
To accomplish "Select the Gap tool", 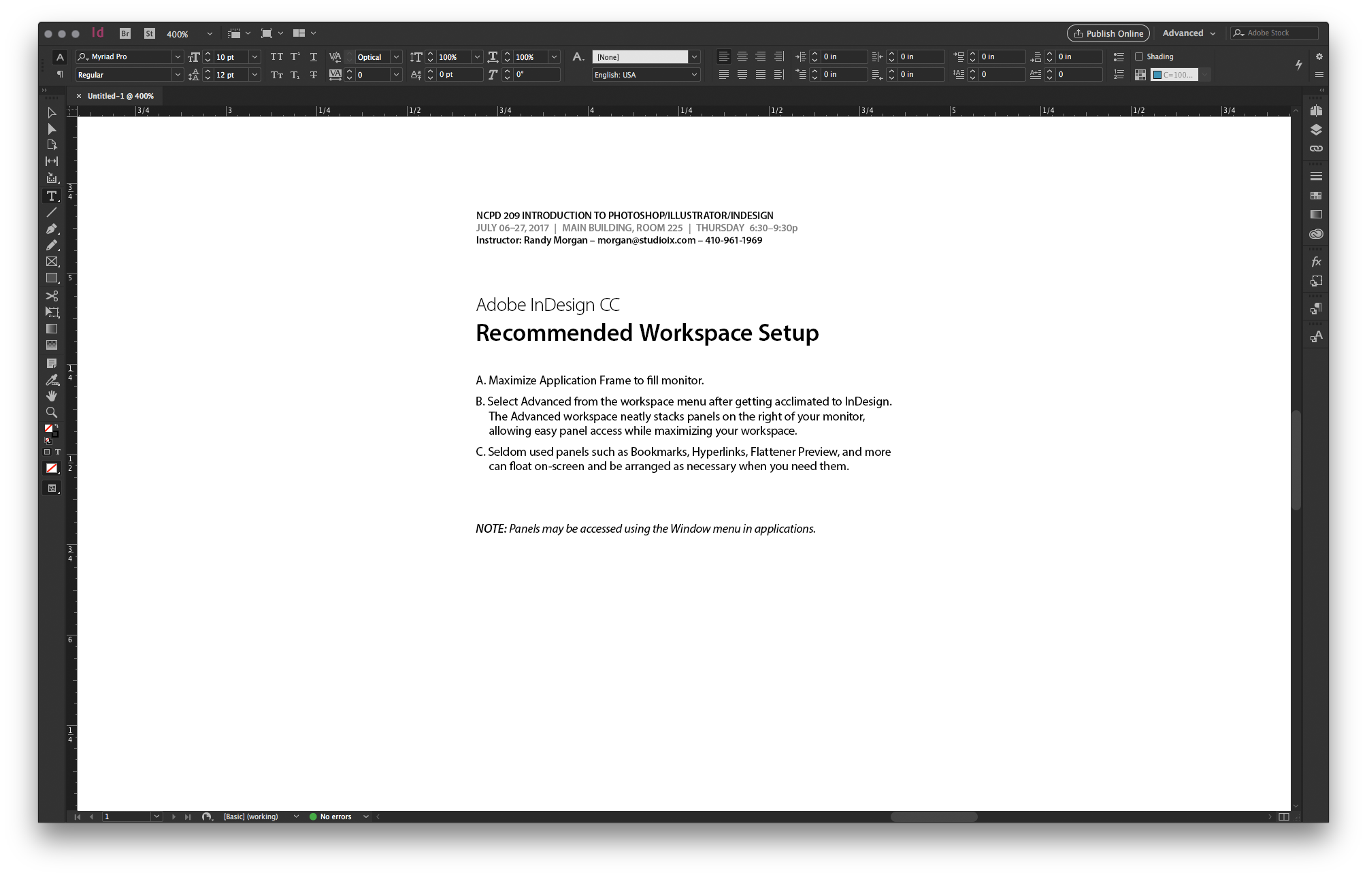I will pos(52,161).
